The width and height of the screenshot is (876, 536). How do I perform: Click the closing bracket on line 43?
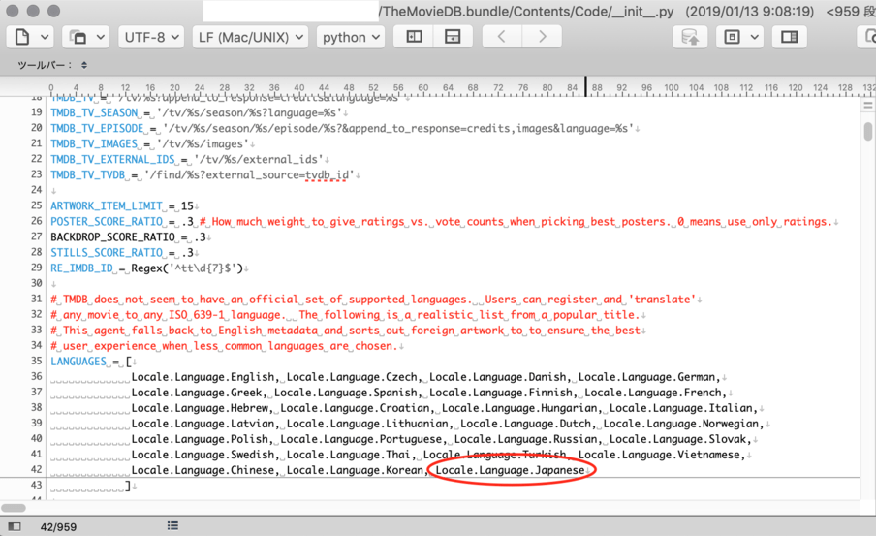tap(128, 486)
